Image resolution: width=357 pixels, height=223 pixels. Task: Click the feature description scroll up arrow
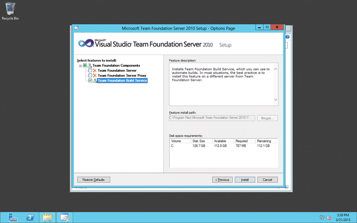[x=275, y=69]
